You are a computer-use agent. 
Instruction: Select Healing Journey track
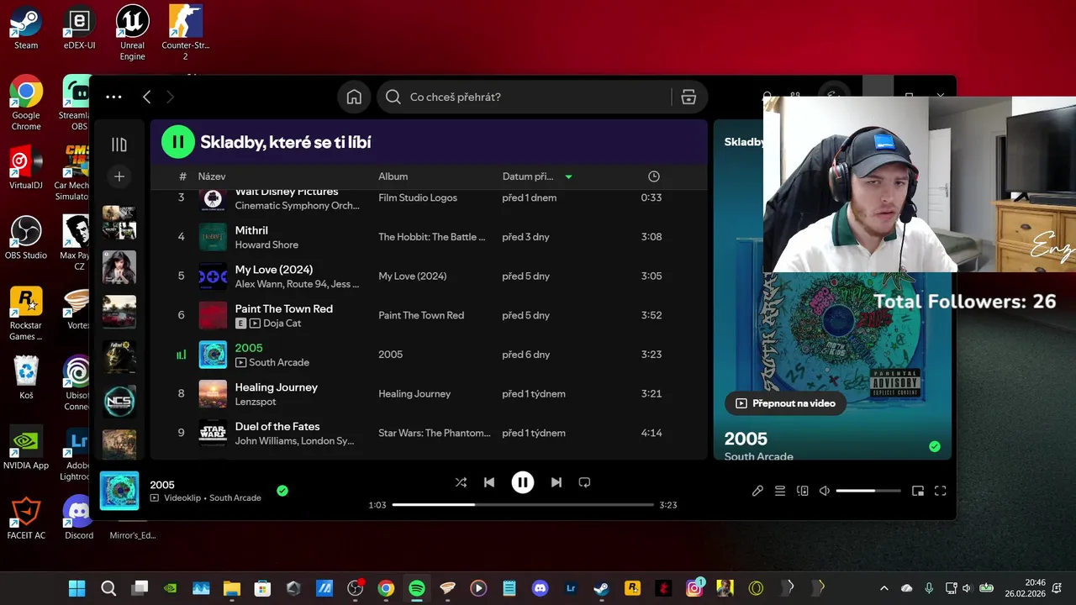coord(277,387)
